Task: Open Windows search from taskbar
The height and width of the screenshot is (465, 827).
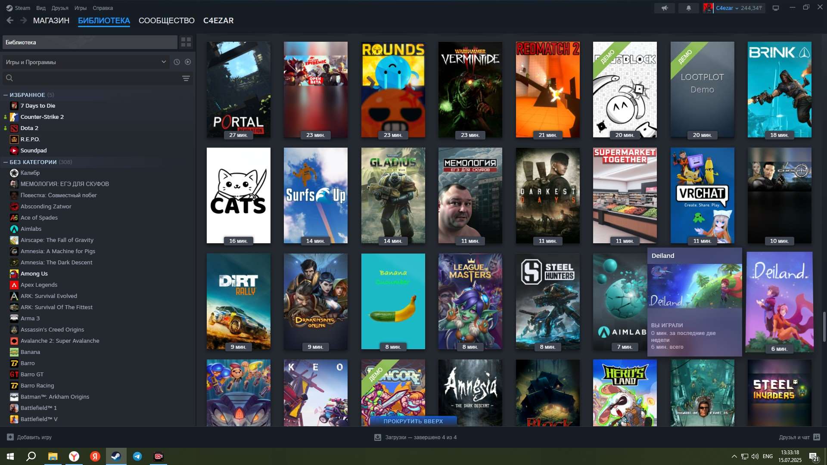Action: click(31, 456)
